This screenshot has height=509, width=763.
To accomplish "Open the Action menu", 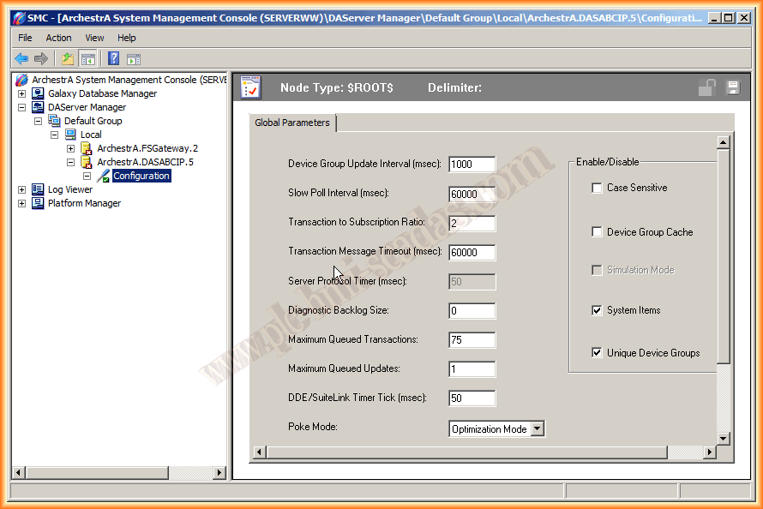I will 58,38.
